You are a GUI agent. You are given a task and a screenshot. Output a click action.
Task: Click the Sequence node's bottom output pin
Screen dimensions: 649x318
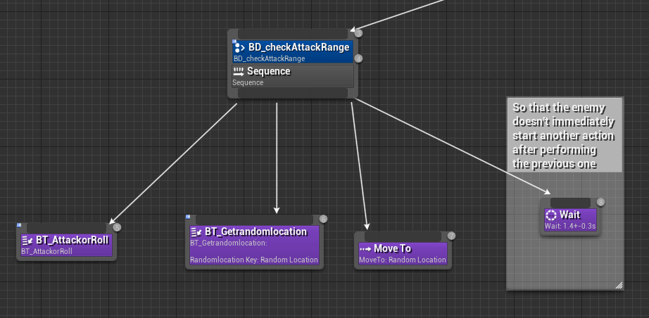[293, 93]
